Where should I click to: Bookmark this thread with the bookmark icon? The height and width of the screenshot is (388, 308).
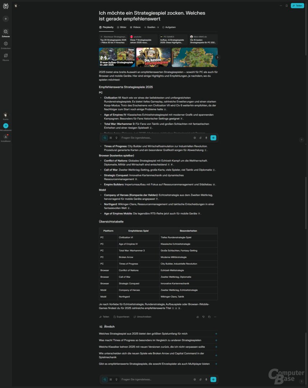287,6
